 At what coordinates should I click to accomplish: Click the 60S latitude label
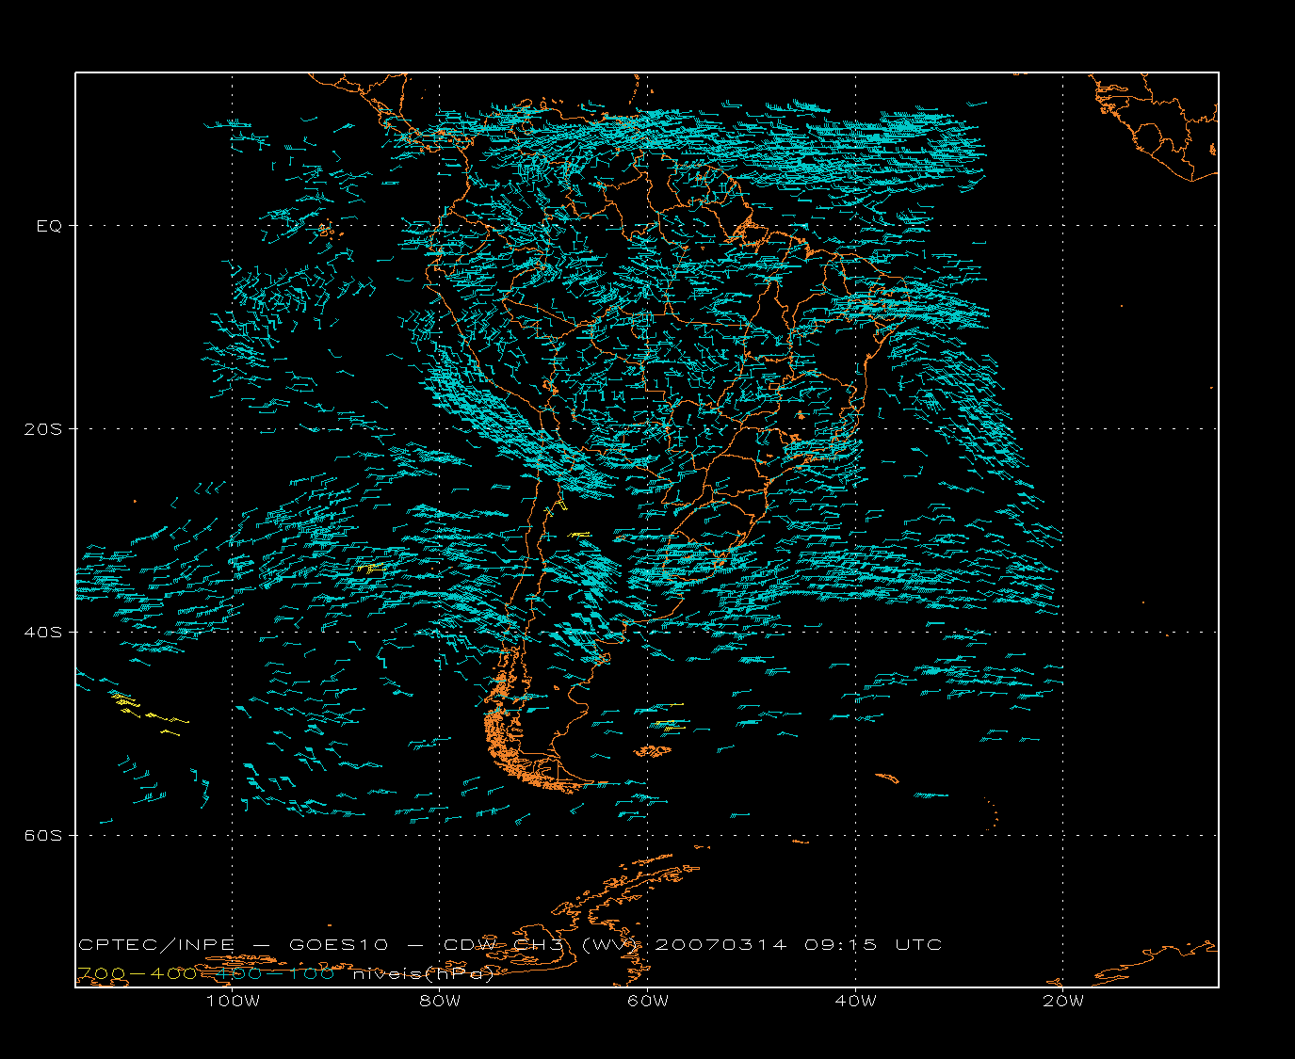(x=42, y=836)
